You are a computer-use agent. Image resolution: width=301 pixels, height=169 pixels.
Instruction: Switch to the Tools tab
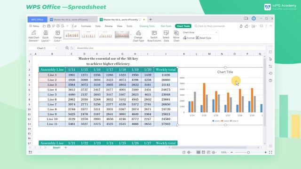(129, 26)
